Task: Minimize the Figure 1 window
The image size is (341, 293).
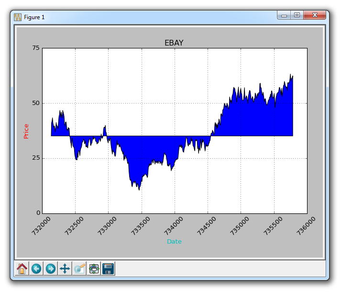Action: [284, 15]
